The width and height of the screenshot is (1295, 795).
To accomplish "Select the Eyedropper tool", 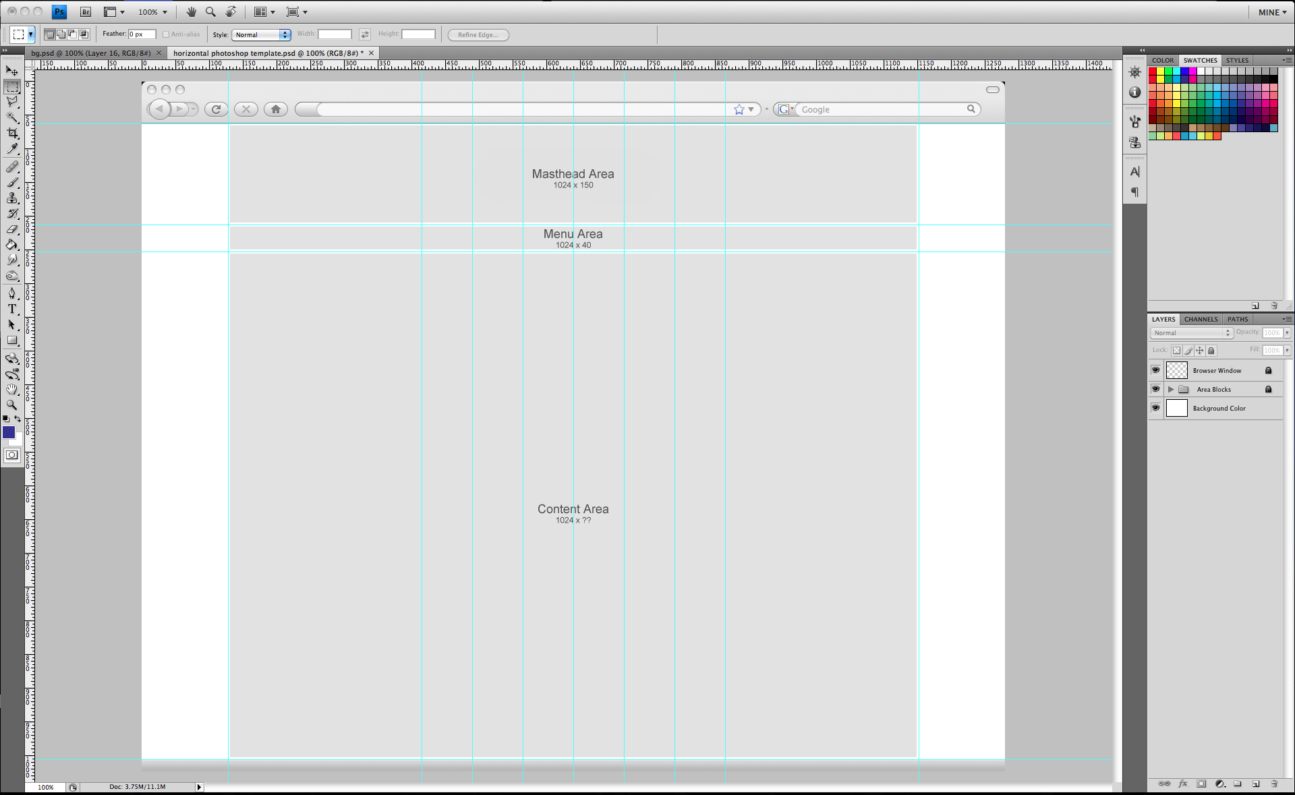I will 12,149.
